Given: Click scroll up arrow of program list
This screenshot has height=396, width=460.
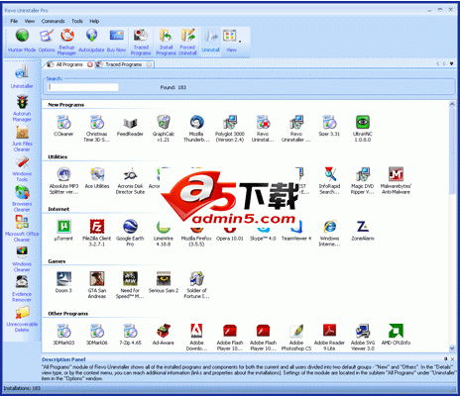Looking at the screenshot, I should tap(452, 104).
